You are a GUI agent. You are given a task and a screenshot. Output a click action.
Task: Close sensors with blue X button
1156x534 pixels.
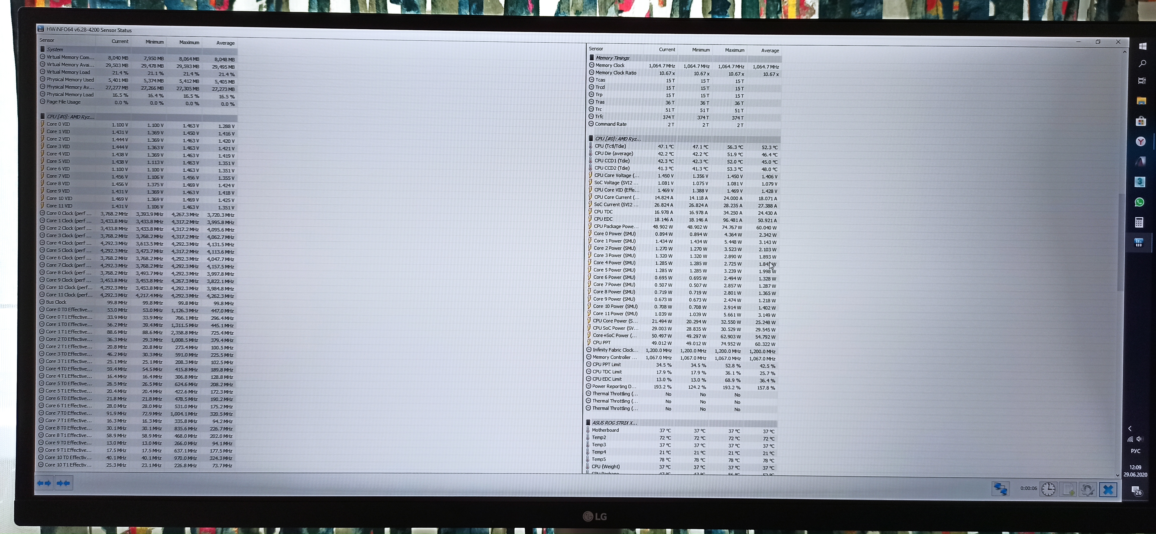tap(1108, 489)
